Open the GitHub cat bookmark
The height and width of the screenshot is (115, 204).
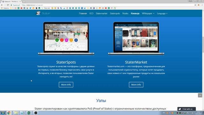click(x=36, y=8)
